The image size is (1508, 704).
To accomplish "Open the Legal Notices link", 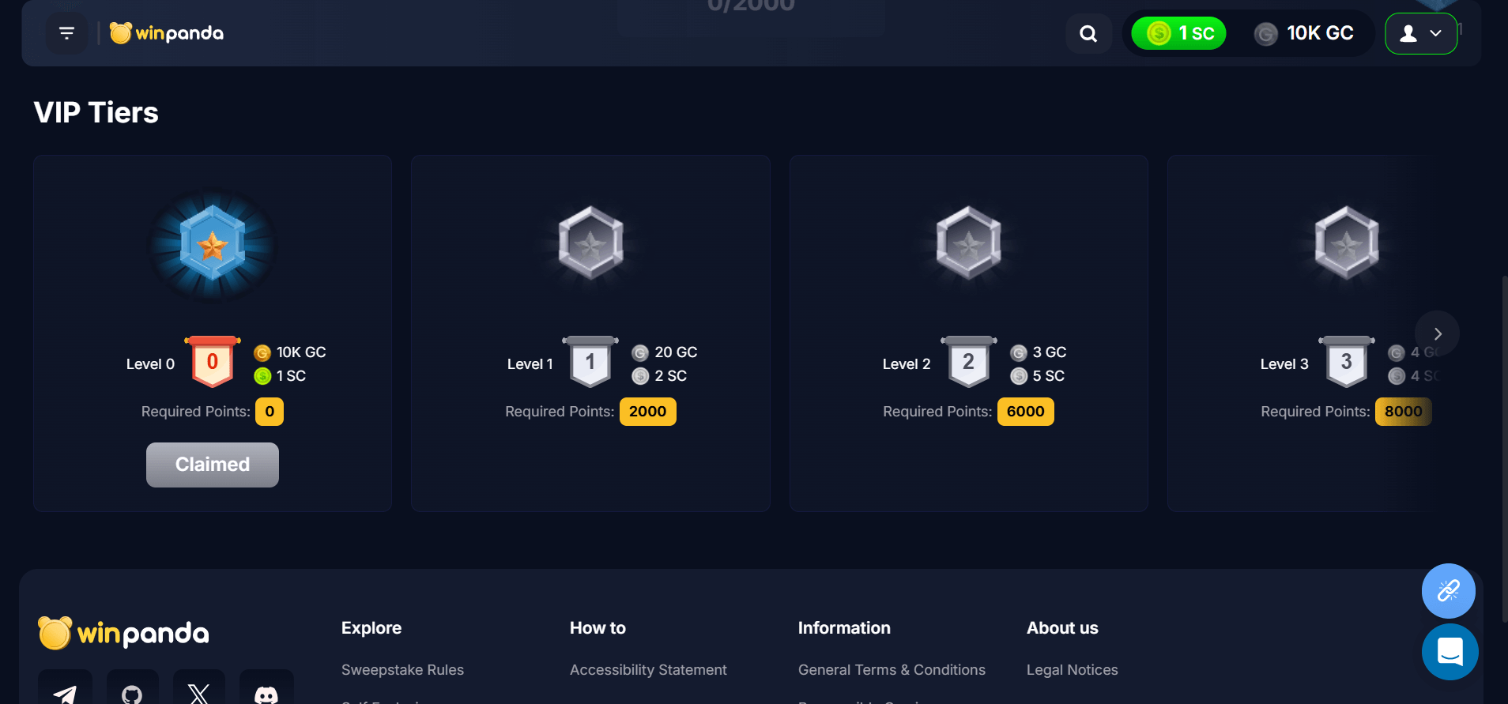I will (x=1072, y=670).
